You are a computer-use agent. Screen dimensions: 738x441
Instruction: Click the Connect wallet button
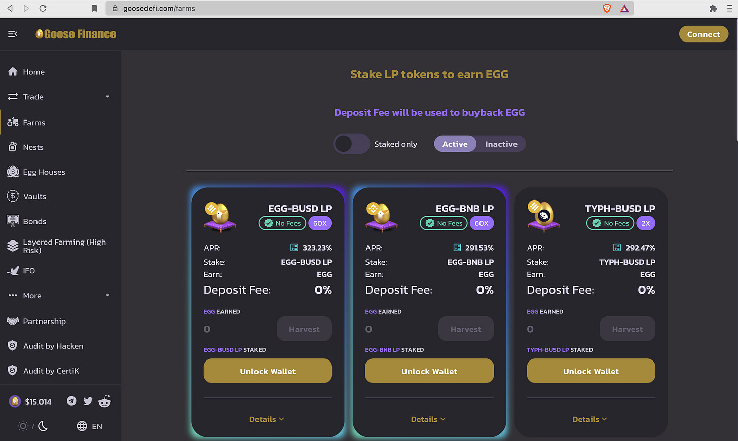click(704, 34)
